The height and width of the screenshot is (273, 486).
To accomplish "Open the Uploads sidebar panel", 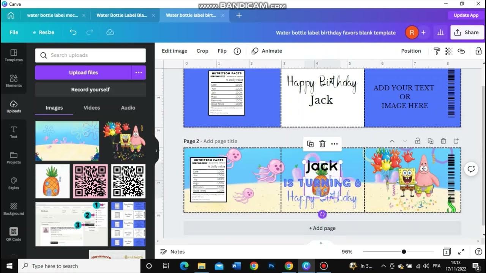I will (14, 107).
